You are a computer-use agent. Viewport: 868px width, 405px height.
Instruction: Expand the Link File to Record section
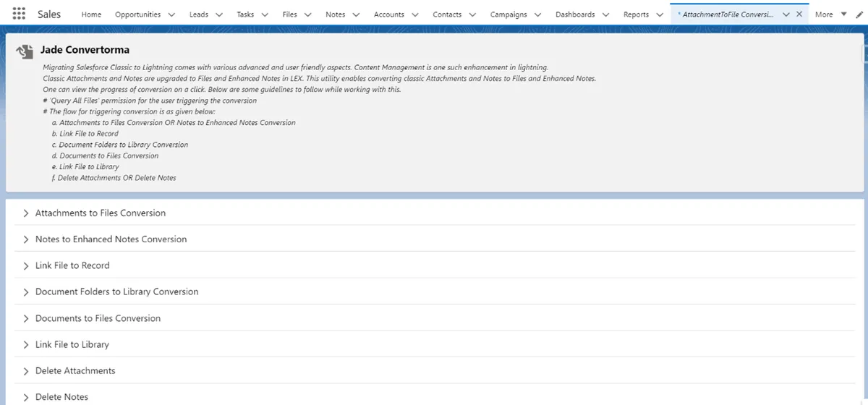coord(434,265)
